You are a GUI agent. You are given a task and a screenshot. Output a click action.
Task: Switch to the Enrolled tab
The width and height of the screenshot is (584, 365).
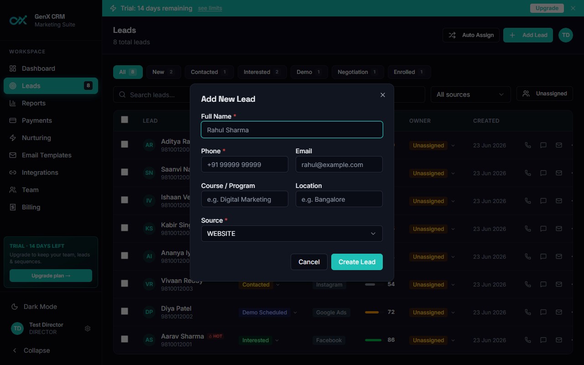[409, 72]
